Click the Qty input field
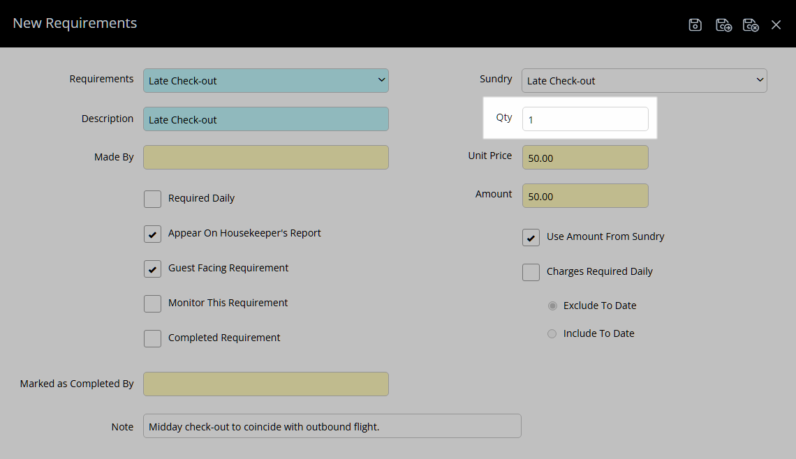Viewport: 796px width, 459px height. pos(585,119)
